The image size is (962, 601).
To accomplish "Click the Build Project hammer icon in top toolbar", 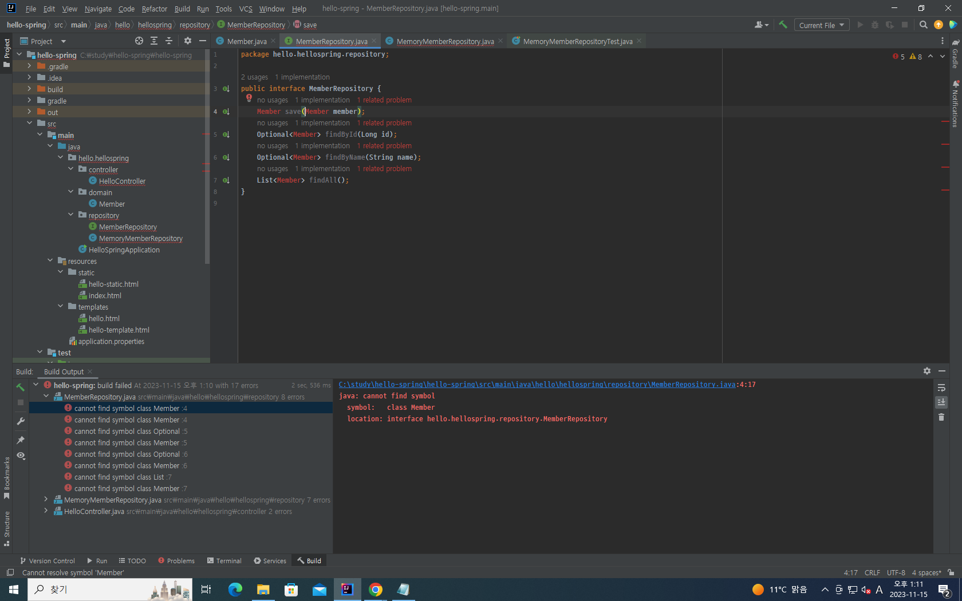I will point(783,25).
